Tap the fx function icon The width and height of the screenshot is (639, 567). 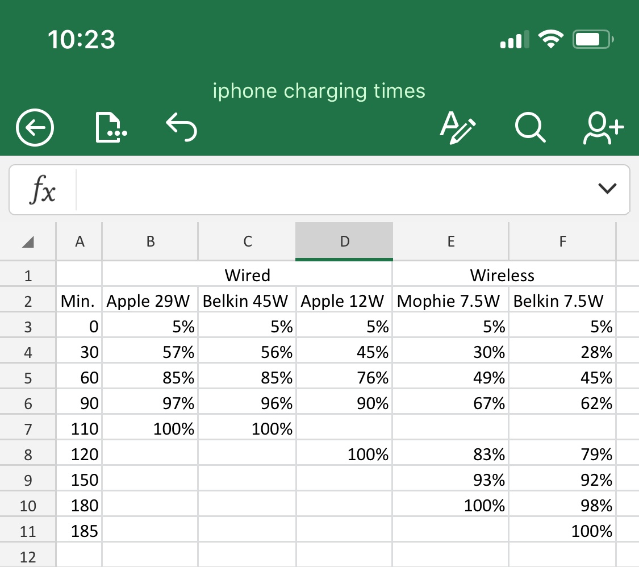point(43,190)
